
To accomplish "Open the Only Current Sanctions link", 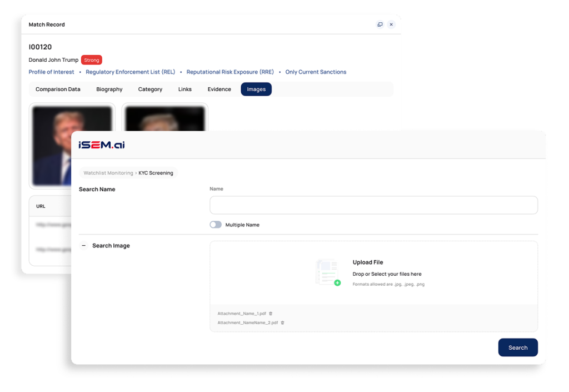I will (316, 72).
